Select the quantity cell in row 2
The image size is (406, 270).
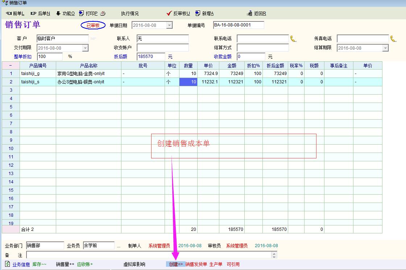pyautogui.click(x=188, y=82)
